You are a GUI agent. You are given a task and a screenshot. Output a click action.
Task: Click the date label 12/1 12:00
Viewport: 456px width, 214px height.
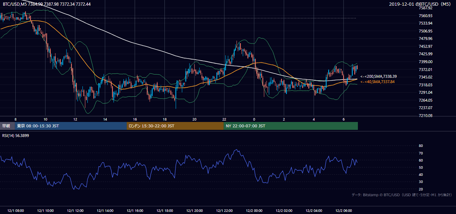coord(75,211)
